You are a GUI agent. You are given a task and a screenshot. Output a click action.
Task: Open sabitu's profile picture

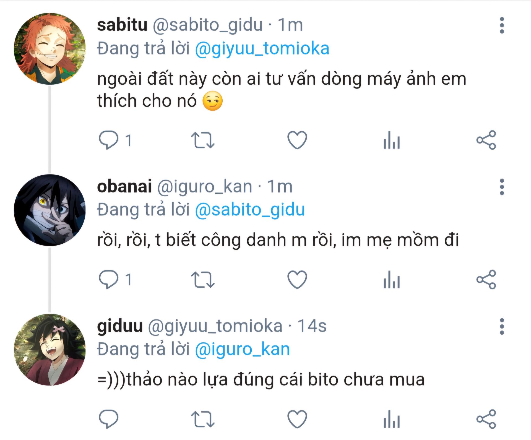[x=50, y=49]
